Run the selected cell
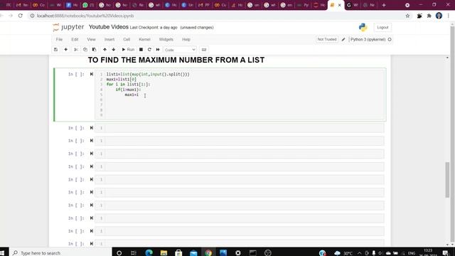 (x=128, y=50)
